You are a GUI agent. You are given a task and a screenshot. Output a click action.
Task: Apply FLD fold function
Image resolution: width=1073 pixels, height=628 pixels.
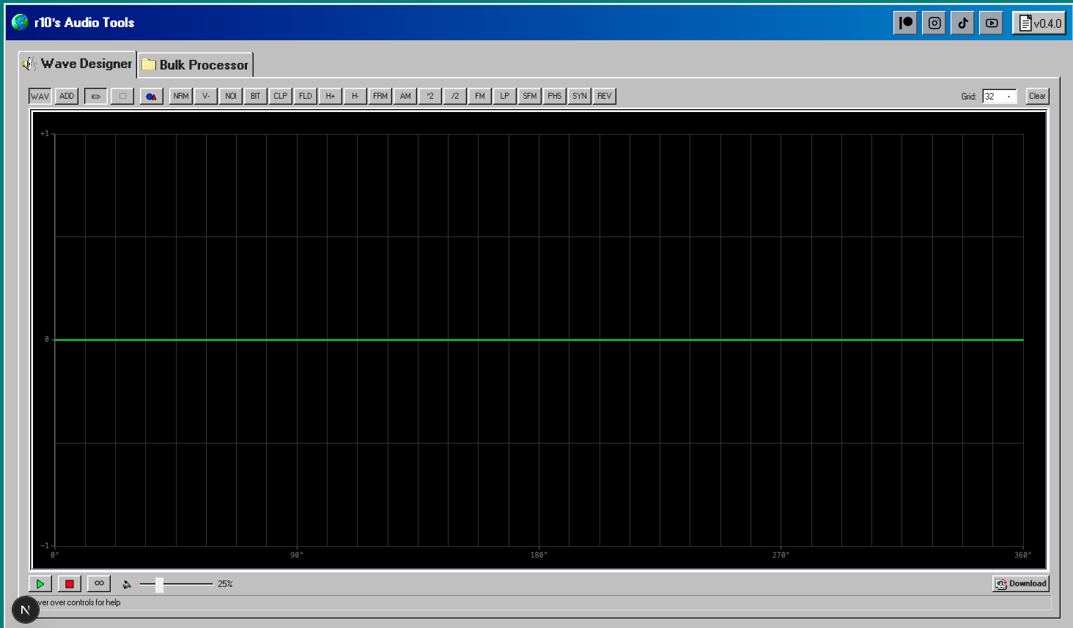pyautogui.click(x=306, y=96)
